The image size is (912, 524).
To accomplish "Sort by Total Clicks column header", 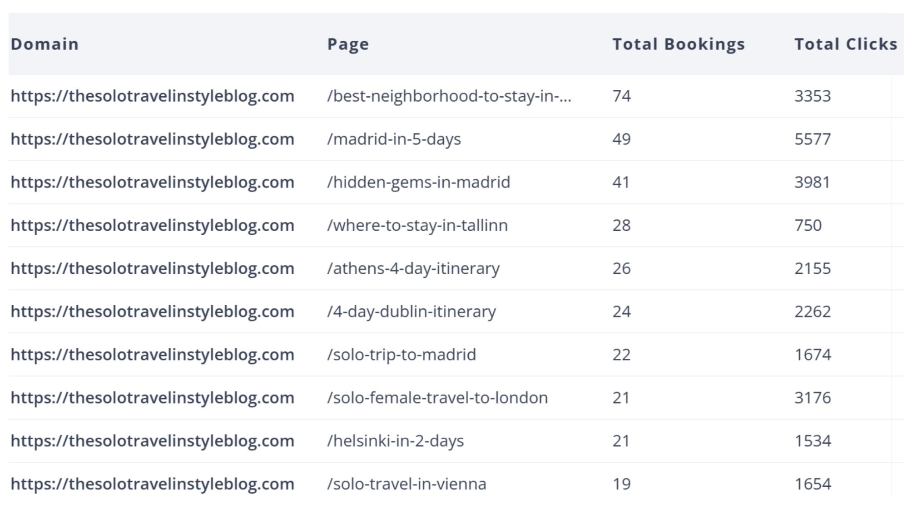I will pyautogui.click(x=846, y=44).
